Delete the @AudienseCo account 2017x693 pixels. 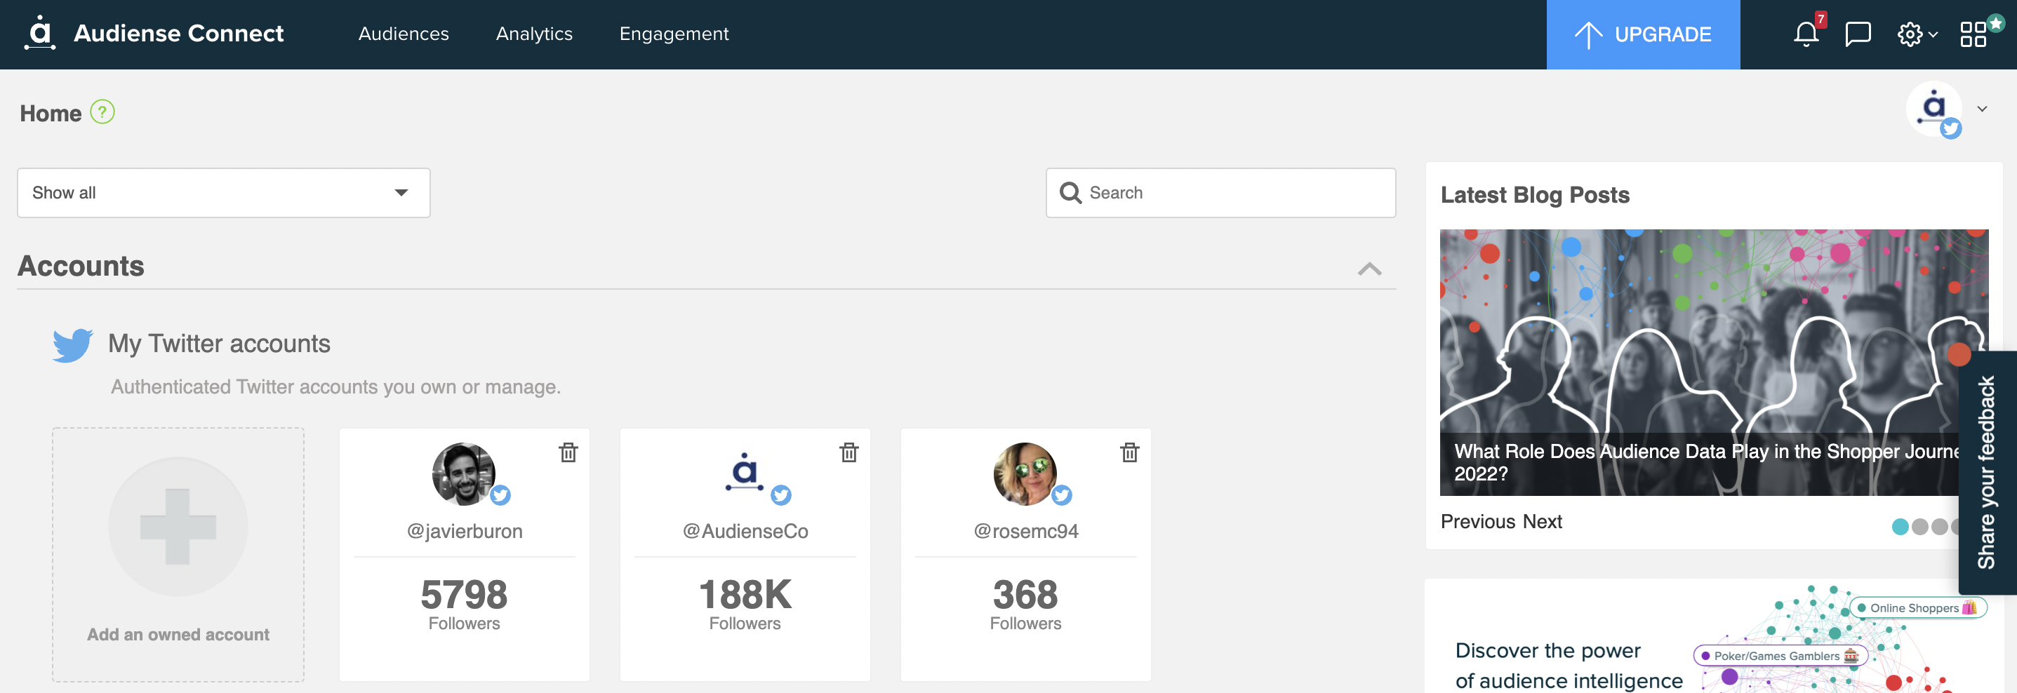click(848, 452)
